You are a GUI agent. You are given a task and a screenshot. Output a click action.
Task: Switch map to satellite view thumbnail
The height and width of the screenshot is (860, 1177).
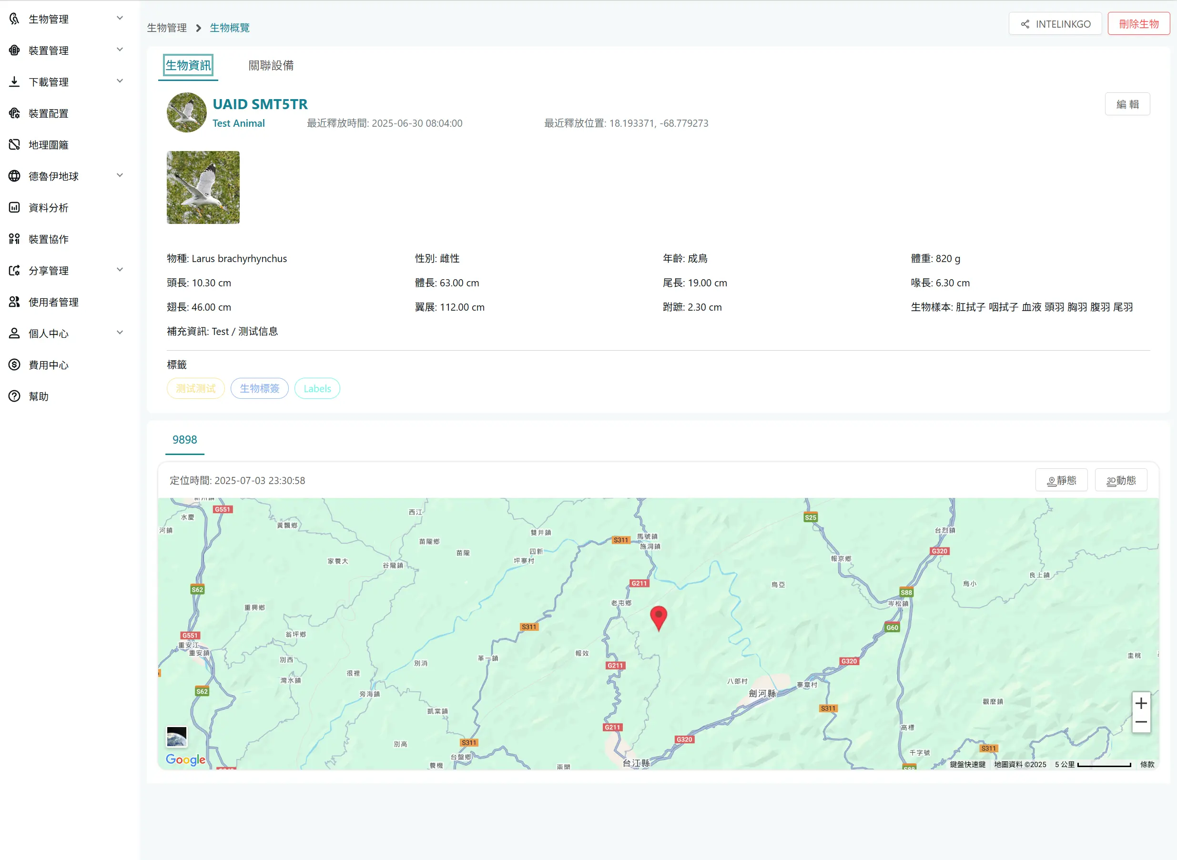(x=176, y=737)
